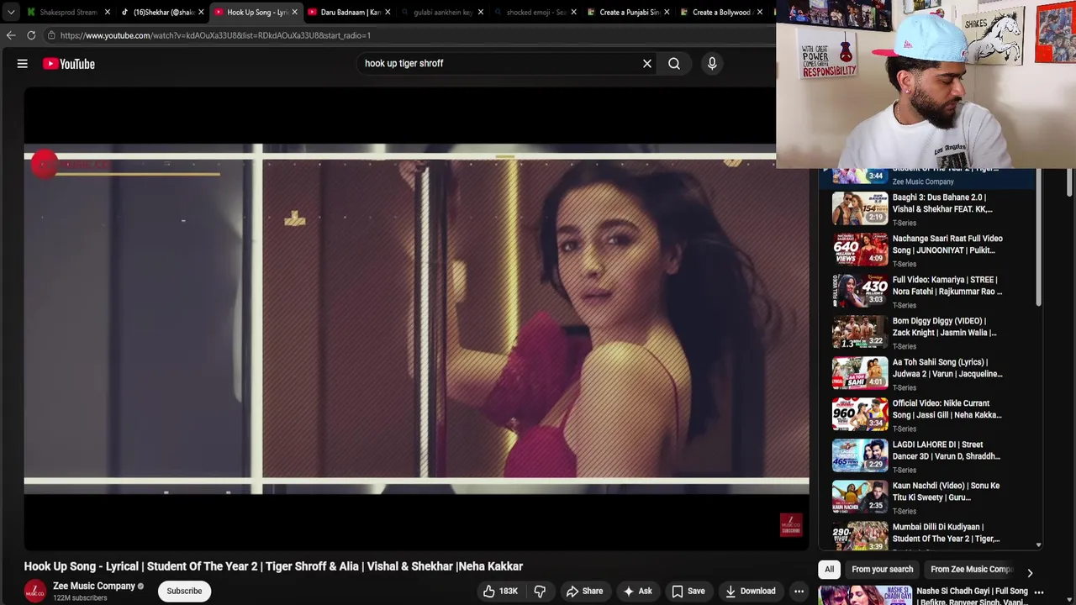Open more actions ellipsis under video

tap(799, 591)
